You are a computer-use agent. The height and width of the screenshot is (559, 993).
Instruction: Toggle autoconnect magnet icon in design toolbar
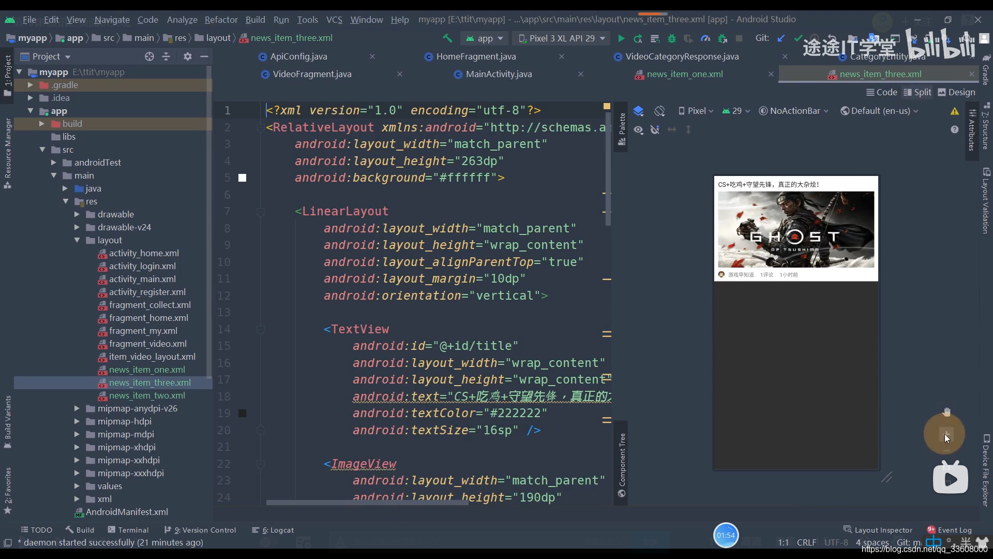tap(655, 129)
